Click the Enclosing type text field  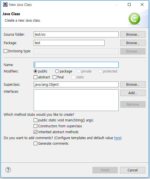click(76, 51)
